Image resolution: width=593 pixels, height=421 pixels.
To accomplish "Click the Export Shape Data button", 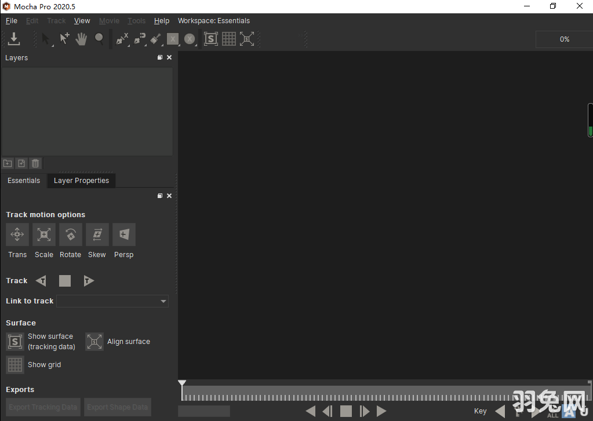I will tap(117, 407).
